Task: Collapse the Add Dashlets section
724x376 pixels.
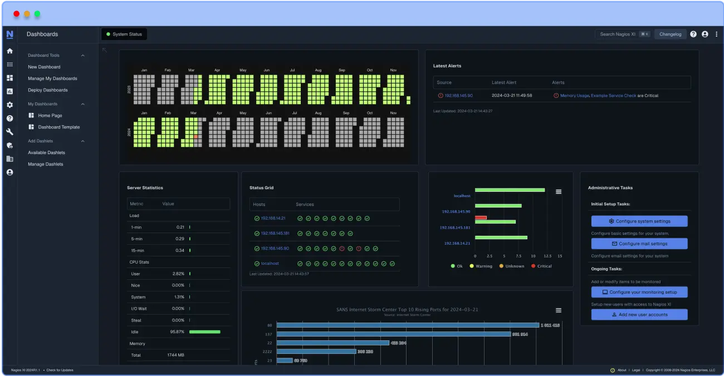Action: (82, 141)
